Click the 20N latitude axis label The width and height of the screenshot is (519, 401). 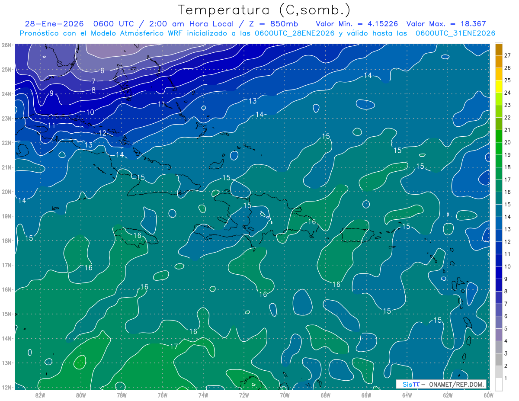pos(6,192)
